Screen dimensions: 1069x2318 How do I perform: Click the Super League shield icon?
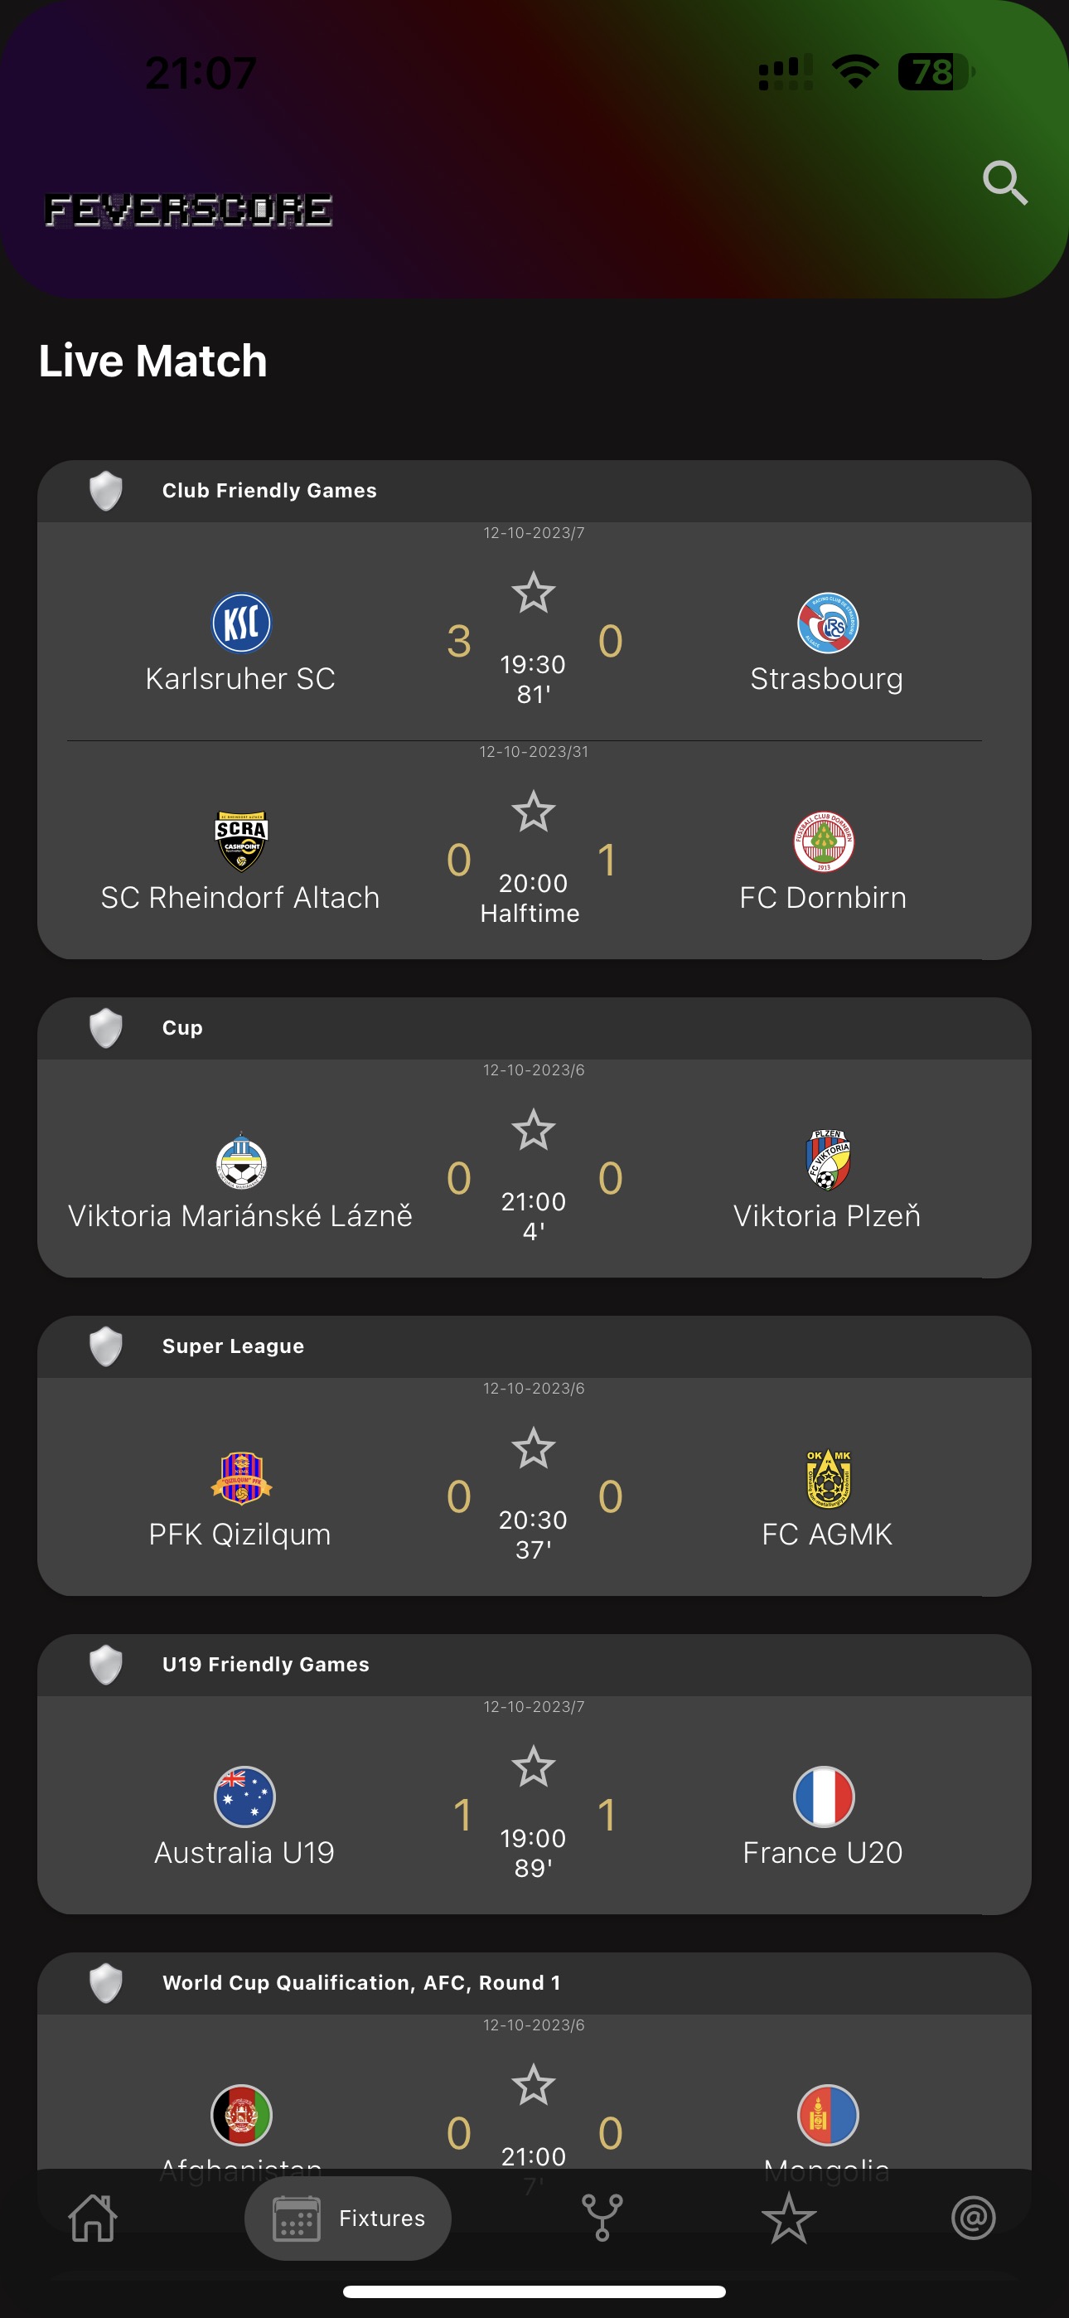(x=105, y=1346)
